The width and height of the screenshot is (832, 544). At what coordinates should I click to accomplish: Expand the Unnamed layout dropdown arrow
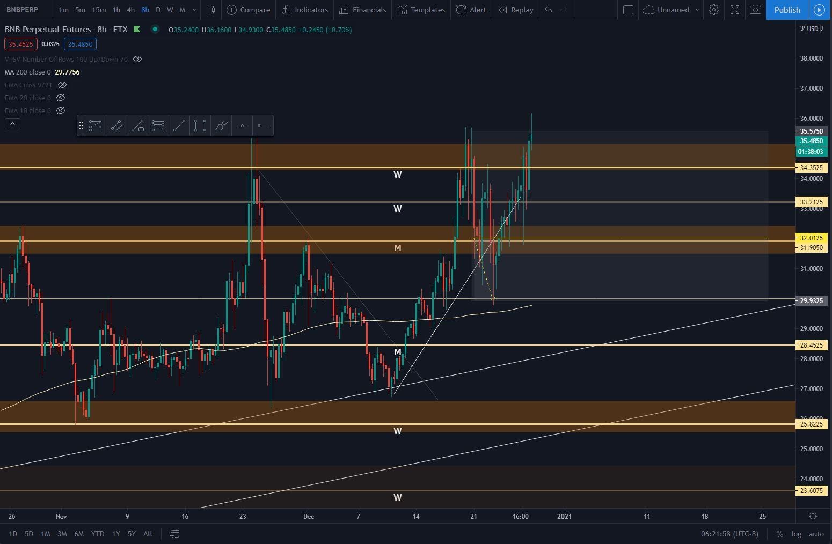[697, 10]
